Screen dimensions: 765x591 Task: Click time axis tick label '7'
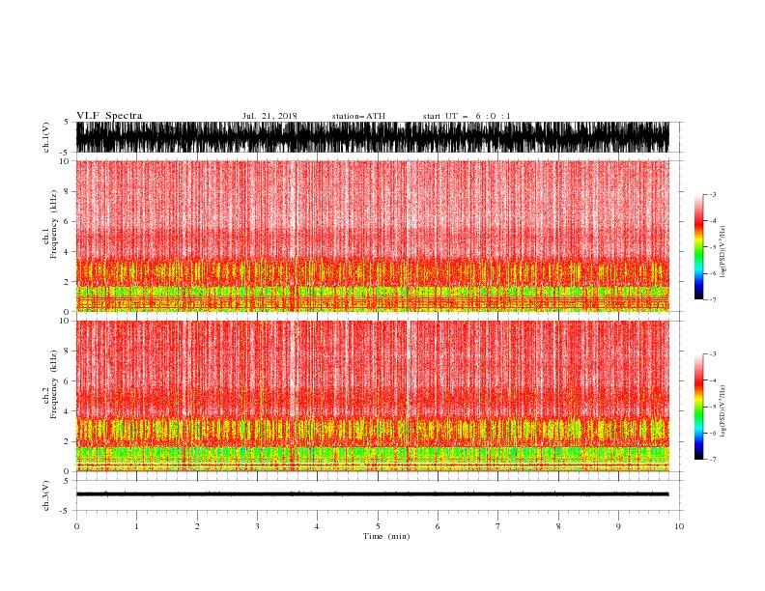click(498, 526)
